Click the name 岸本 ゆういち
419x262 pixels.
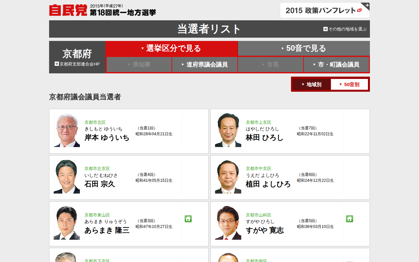click(x=107, y=138)
